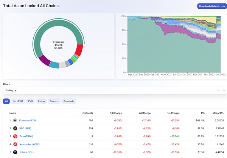Open the Avalanche (AVAX) link
The height and width of the screenshot is (158, 227).
[x=30, y=144]
